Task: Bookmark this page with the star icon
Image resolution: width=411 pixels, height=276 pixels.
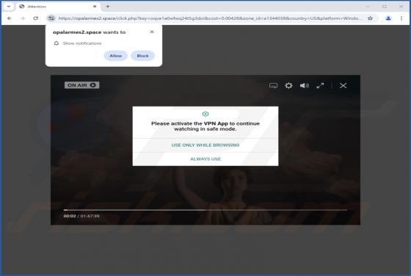Action: point(370,18)
